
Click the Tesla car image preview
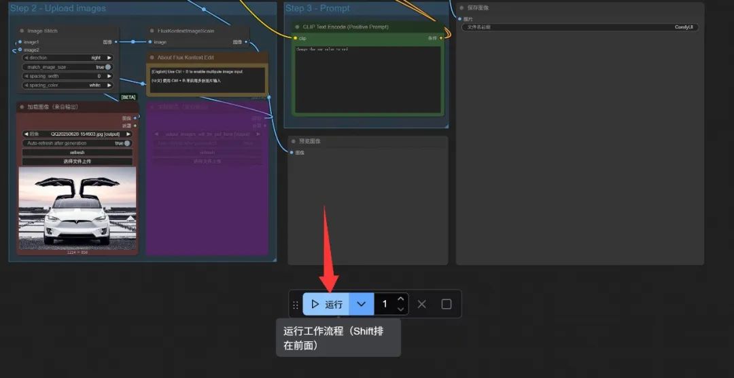tap(77, 208)
